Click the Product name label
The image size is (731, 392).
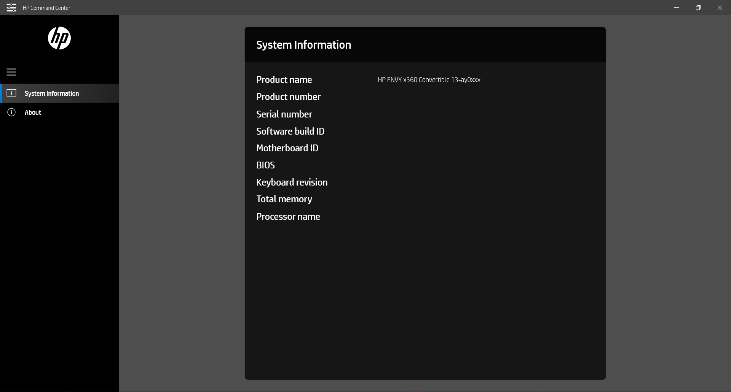284,79
